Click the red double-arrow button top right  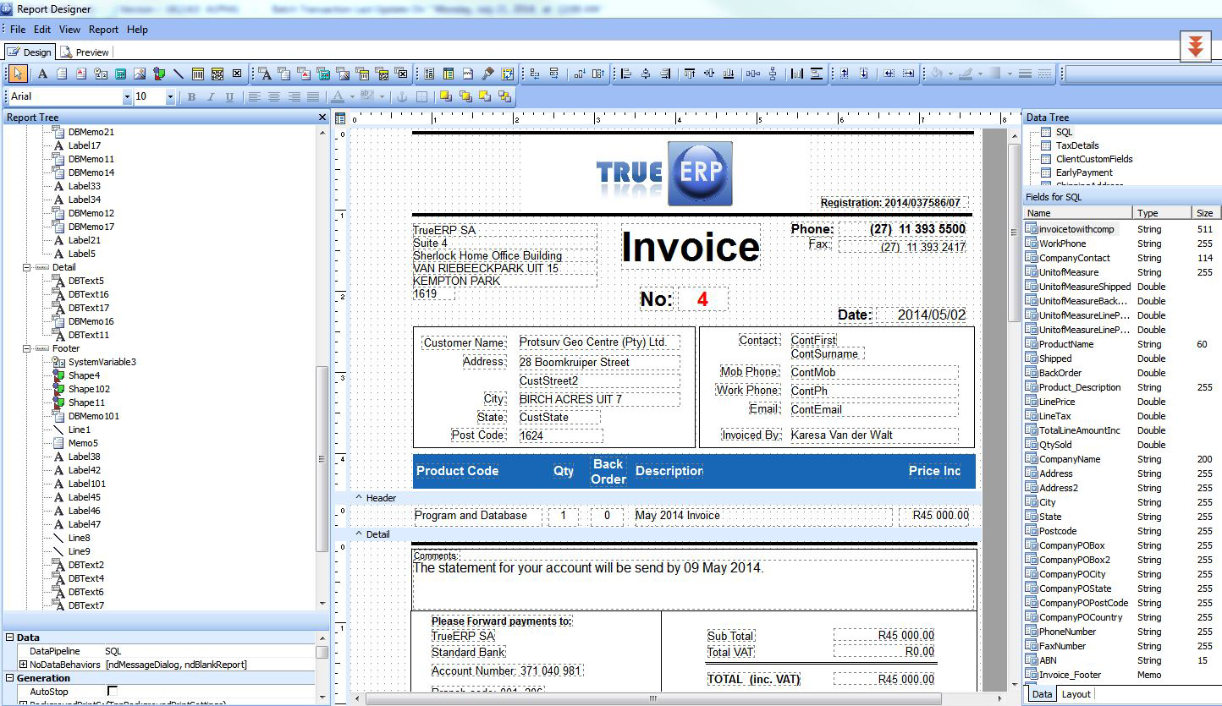[x=1195, y=47]
